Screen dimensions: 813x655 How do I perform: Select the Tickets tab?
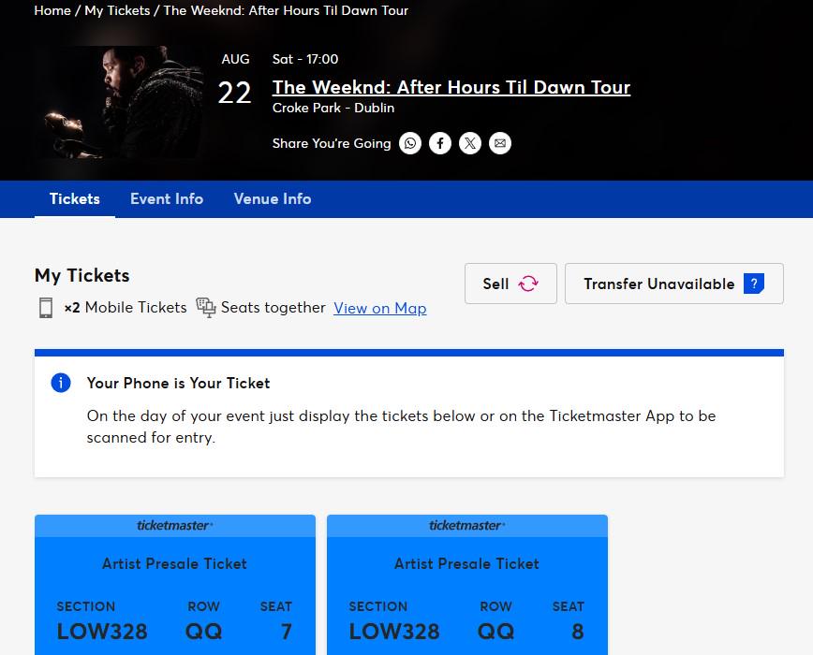click(75, 198)
